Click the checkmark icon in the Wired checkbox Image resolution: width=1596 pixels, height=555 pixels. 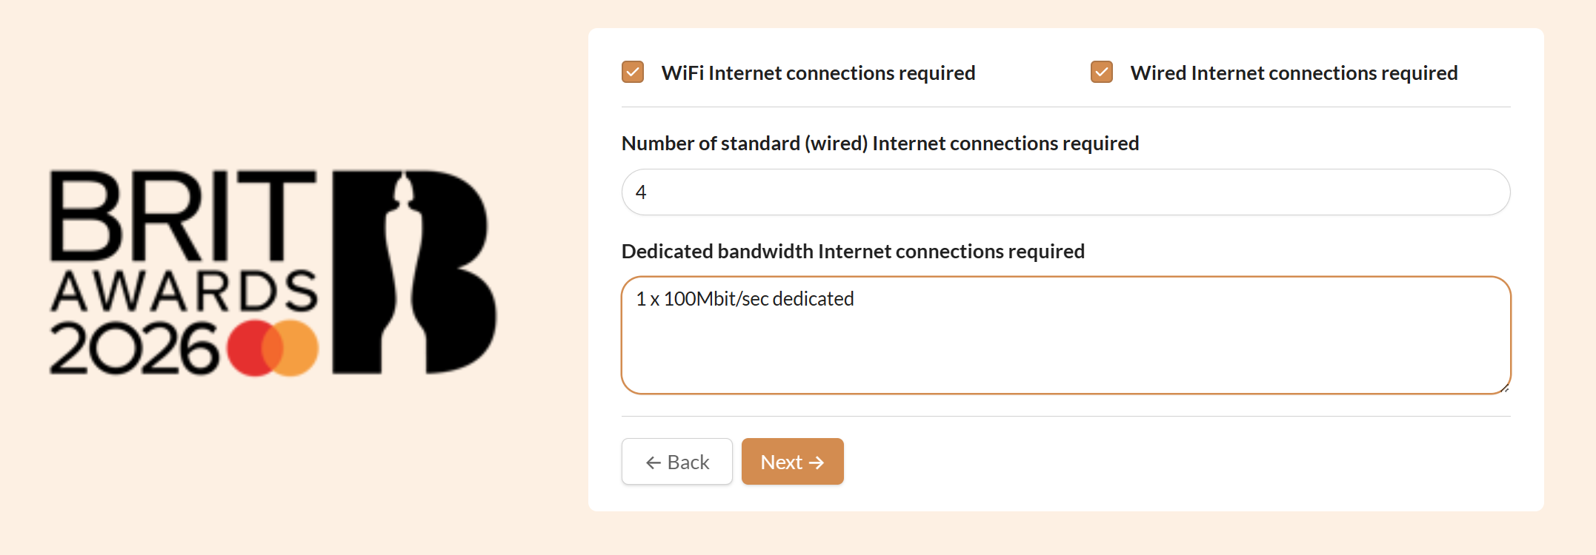[1101, 72]
